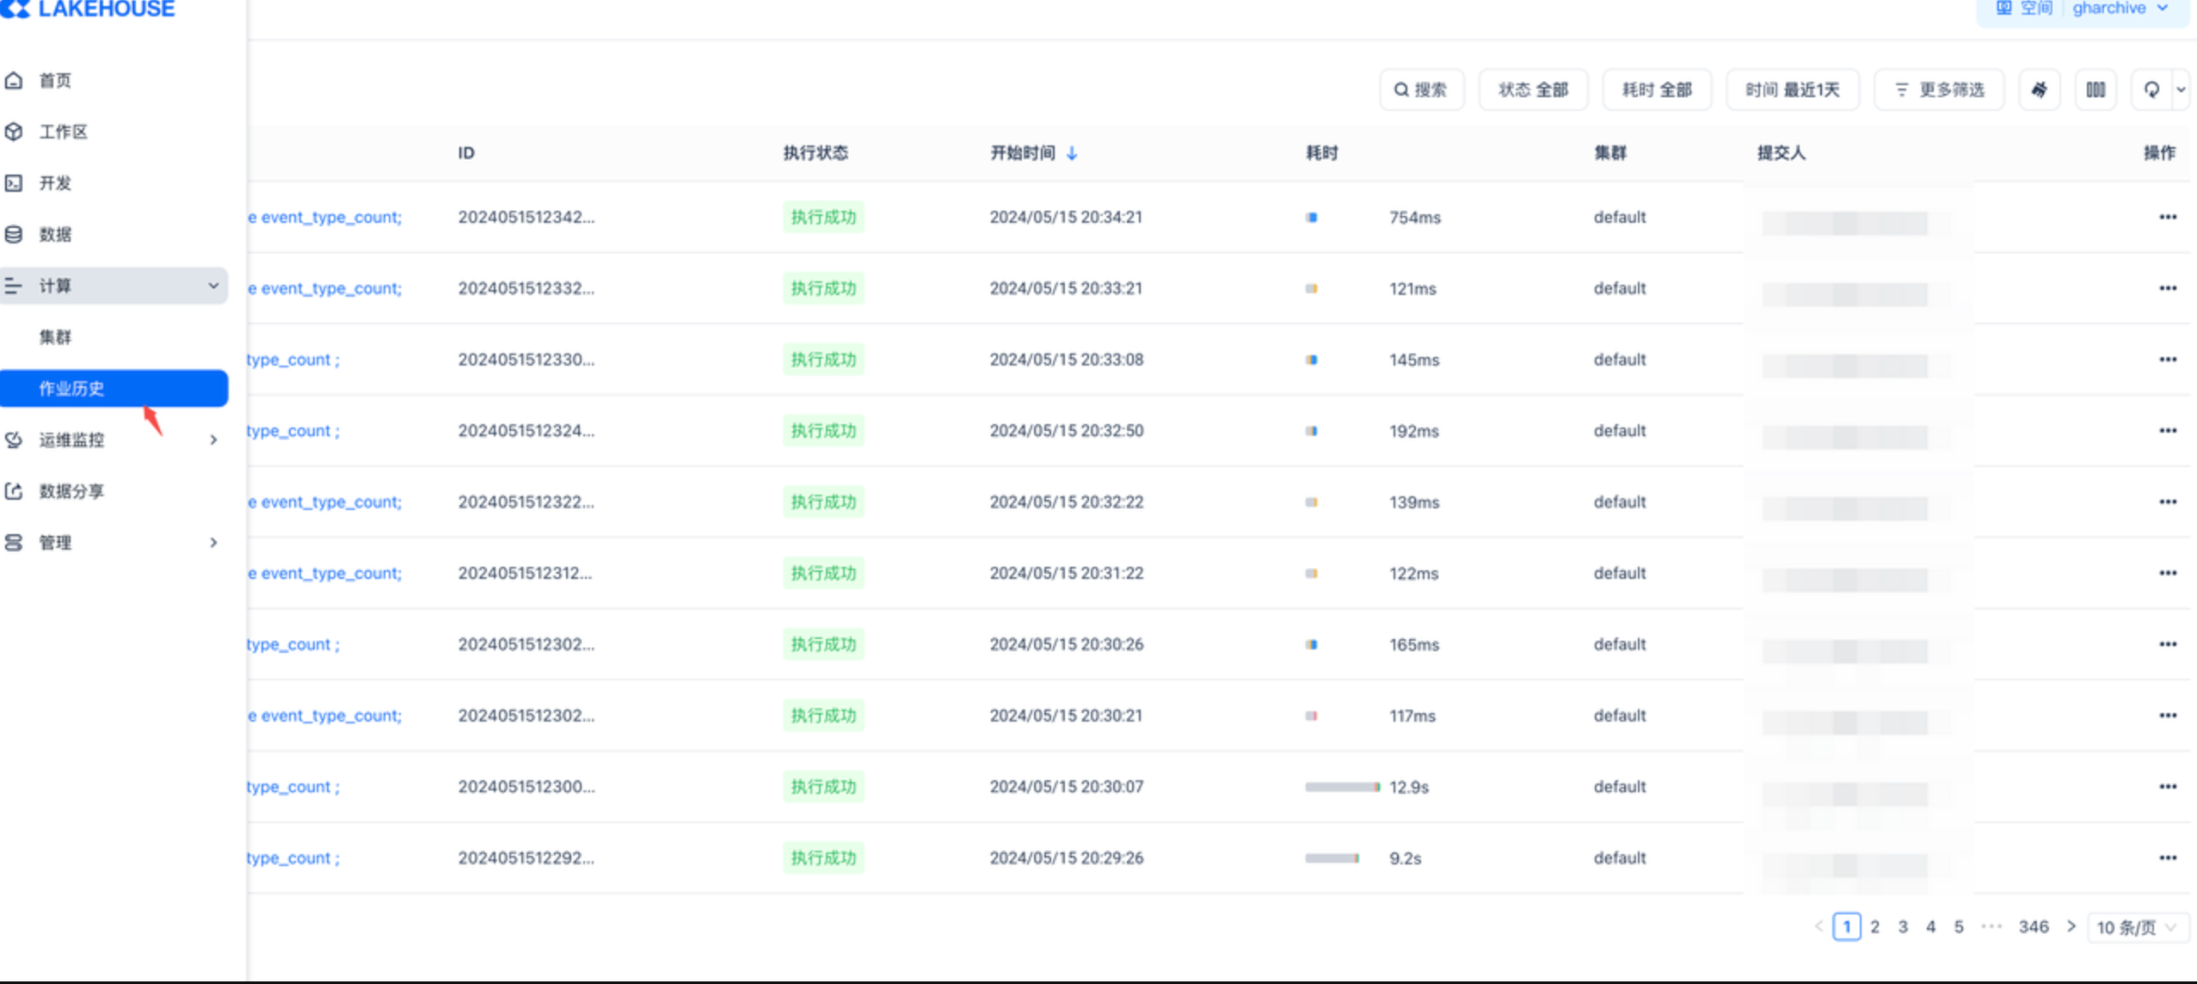The height and width of the screenshot is (984, 2197).
Task: Click the 12.9s duration progress bar
Action: point(1342,787)
